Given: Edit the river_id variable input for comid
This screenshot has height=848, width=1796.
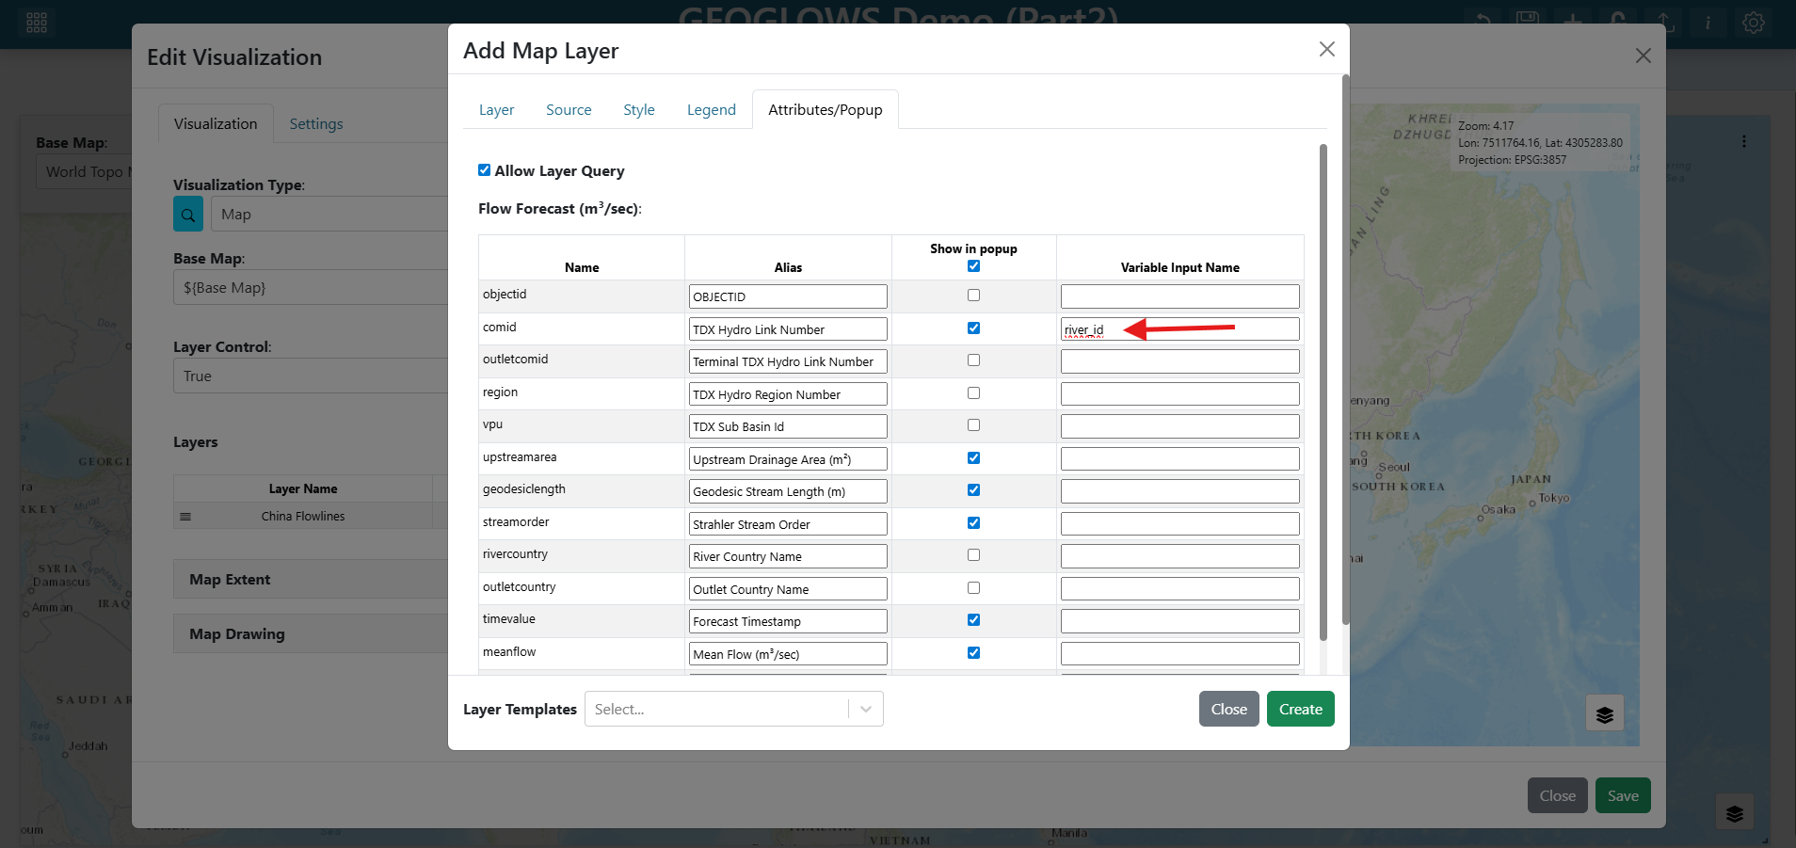Looking at the screenshot, I should click(x=1179, y=329).
